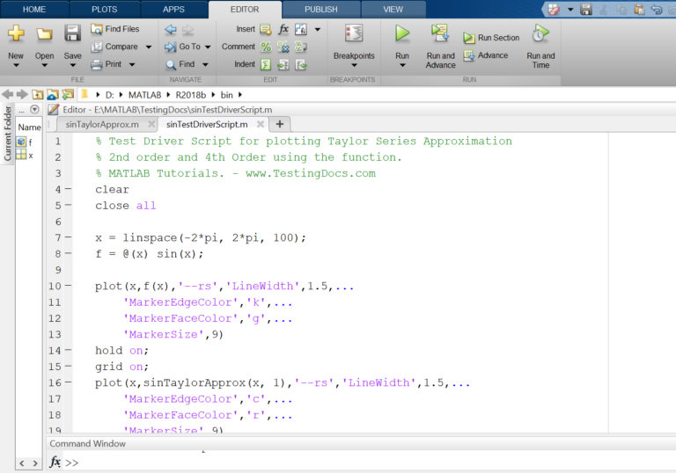Apply smart indent icon
676x473 pixels.
pyautogui.click(x=266, y=64)
